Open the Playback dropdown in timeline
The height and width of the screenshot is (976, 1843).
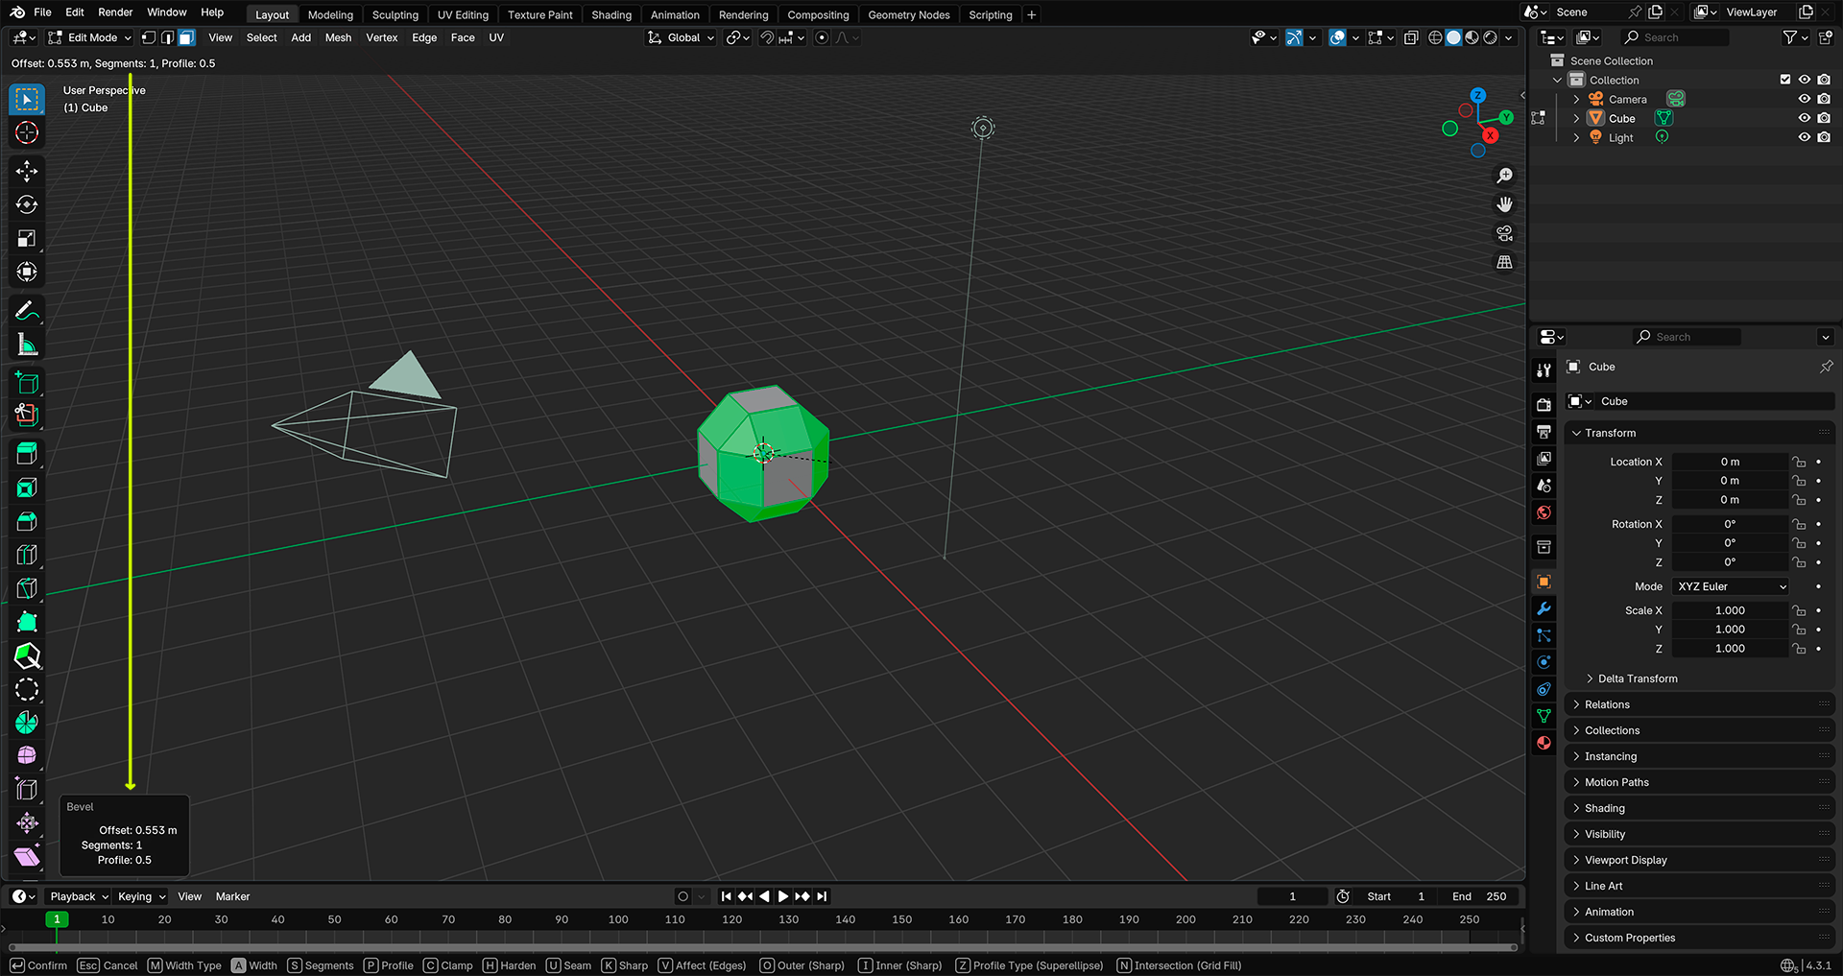(x=79, y=896)
